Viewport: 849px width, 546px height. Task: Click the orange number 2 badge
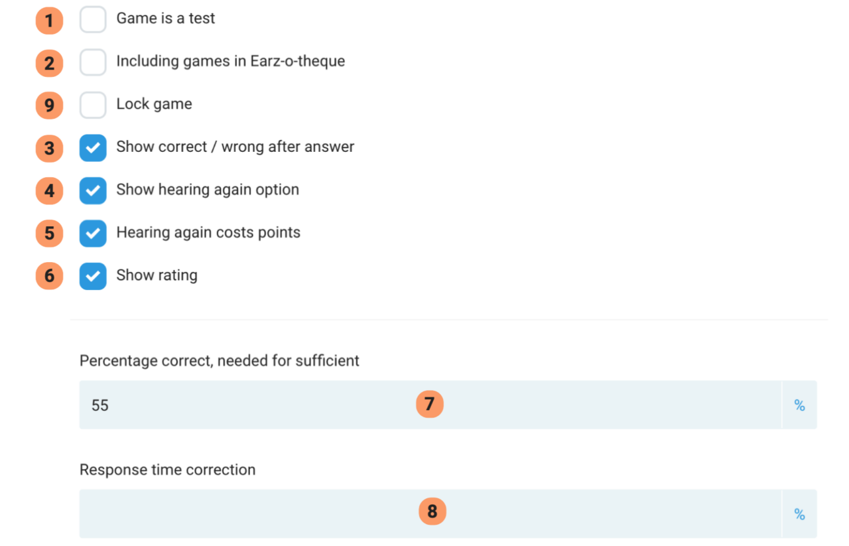(x=49, y=64)
